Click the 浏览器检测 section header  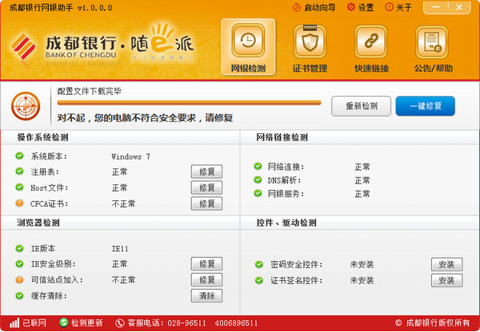(x=38, y=223)
